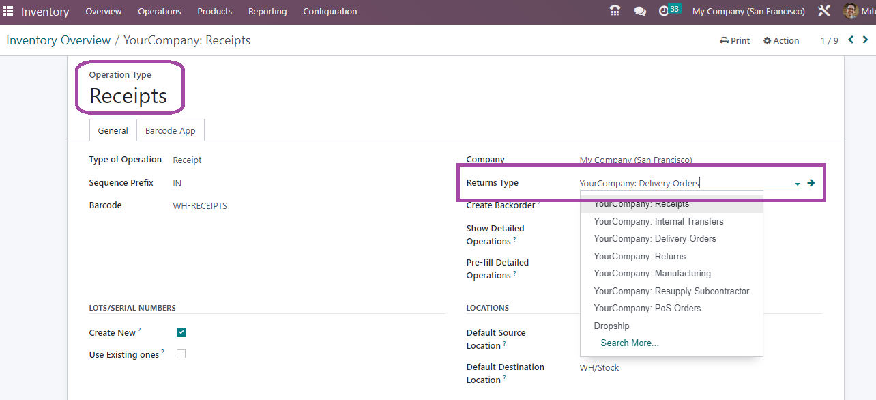Open activities clock icon with 33 badge
876x400 pixels.
click(x=669, y=10)
